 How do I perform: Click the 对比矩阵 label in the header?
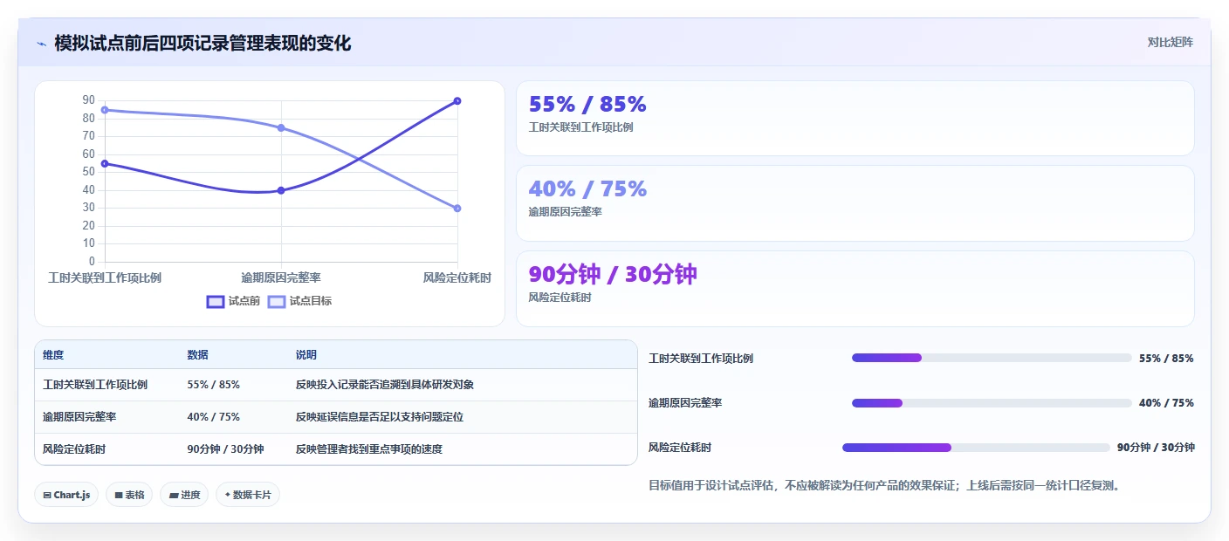click(1170, 42)
